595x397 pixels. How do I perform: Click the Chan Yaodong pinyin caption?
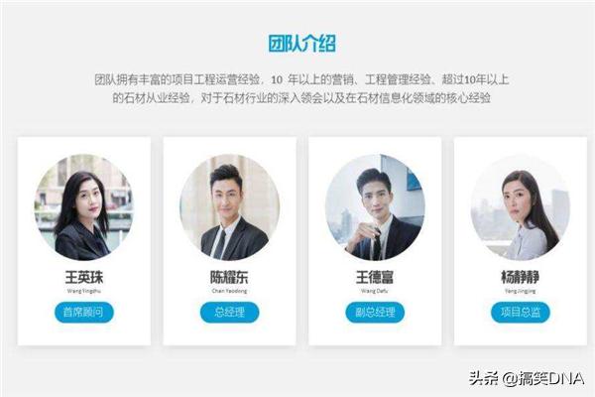click(230, 291)
